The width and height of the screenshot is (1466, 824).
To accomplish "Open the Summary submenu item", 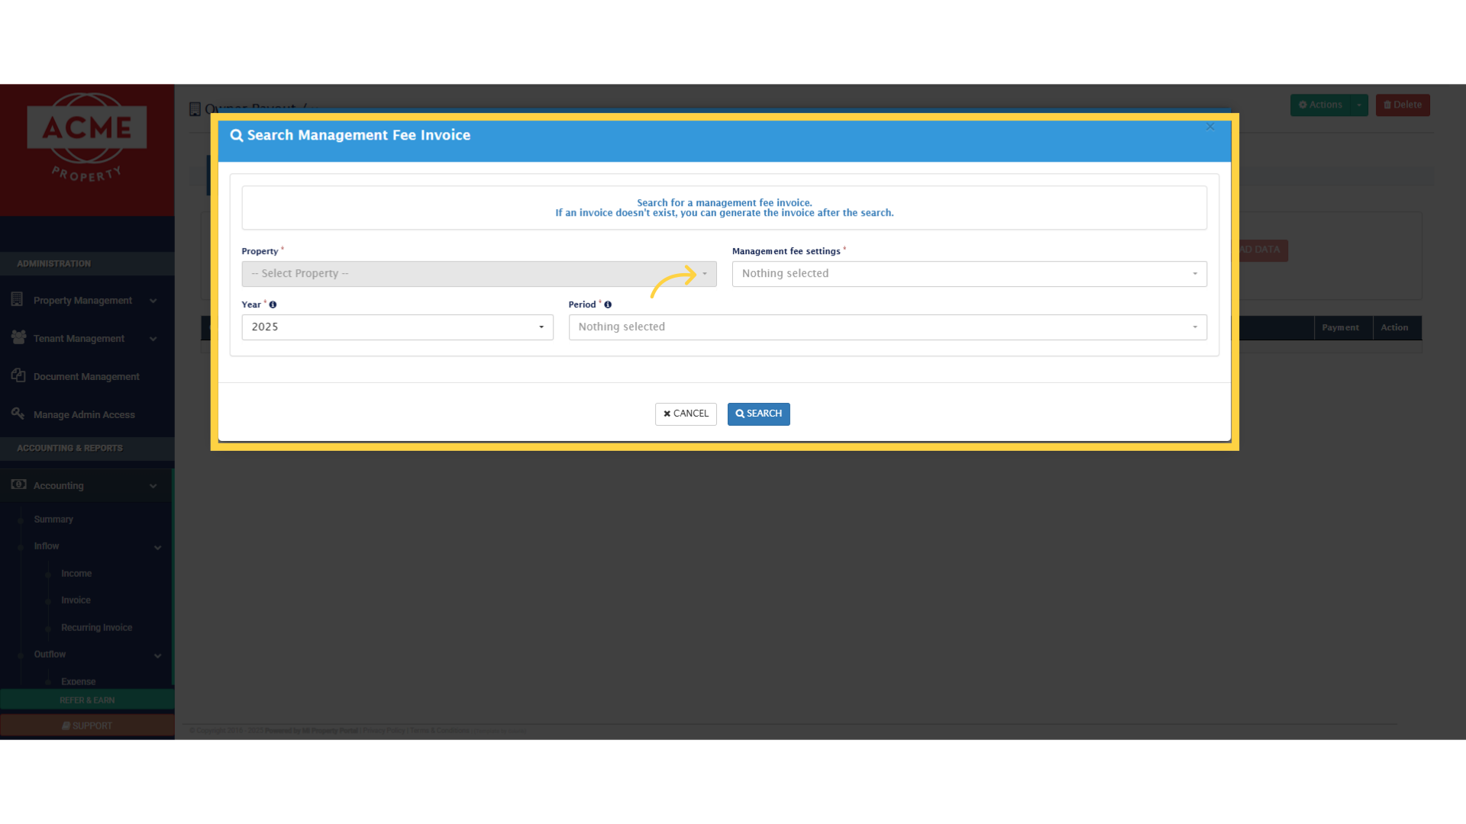I will [53, 520].
